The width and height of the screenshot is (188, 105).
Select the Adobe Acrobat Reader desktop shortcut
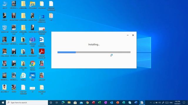pos(42,53)
